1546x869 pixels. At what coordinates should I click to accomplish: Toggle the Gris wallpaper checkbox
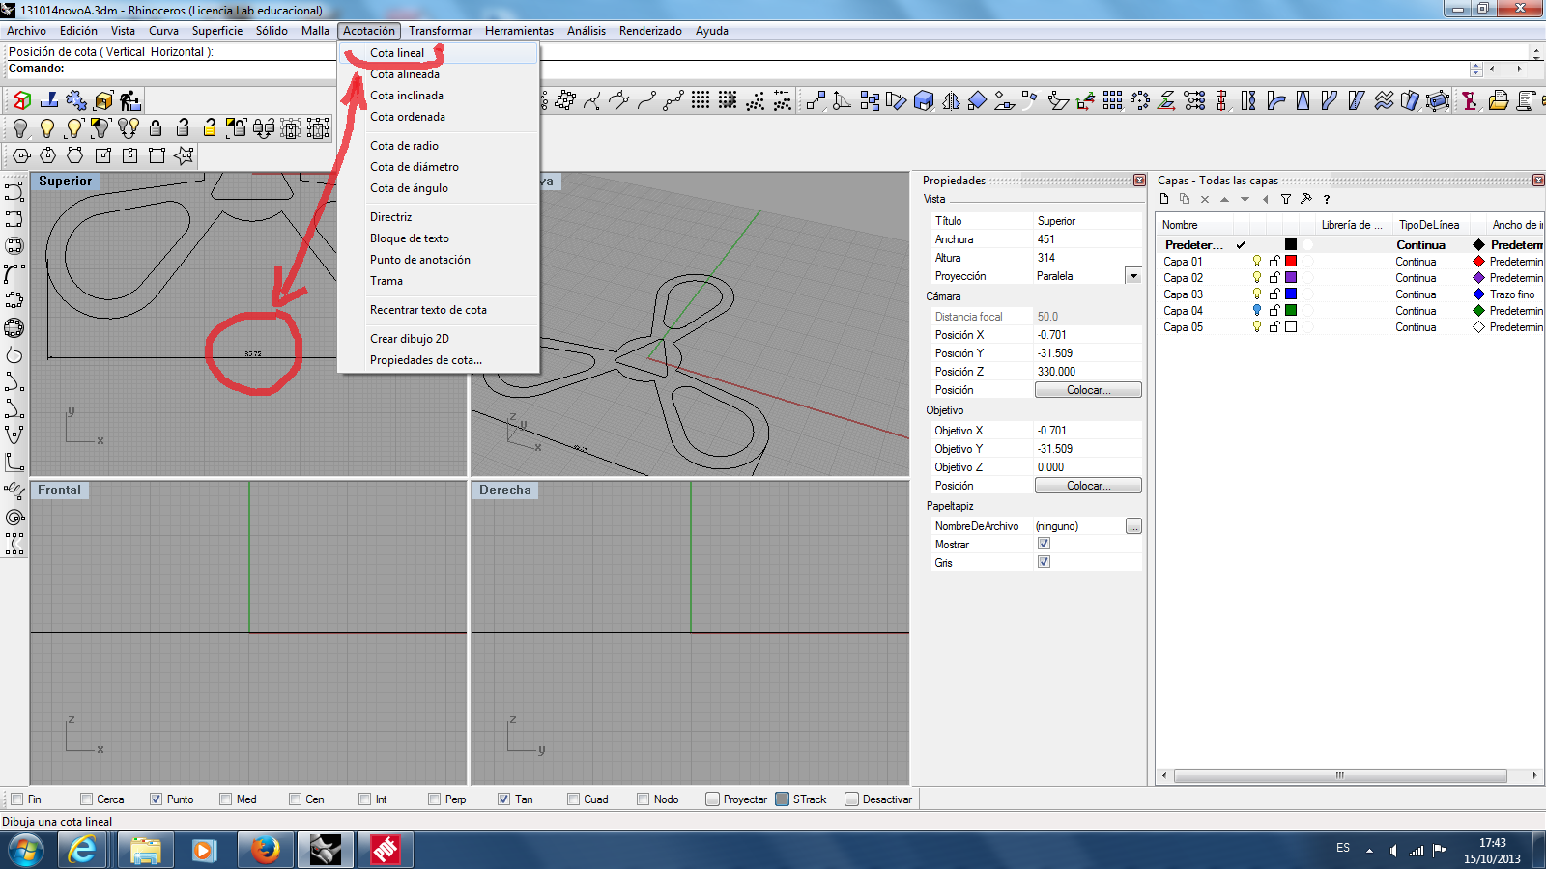[1044, 562]
